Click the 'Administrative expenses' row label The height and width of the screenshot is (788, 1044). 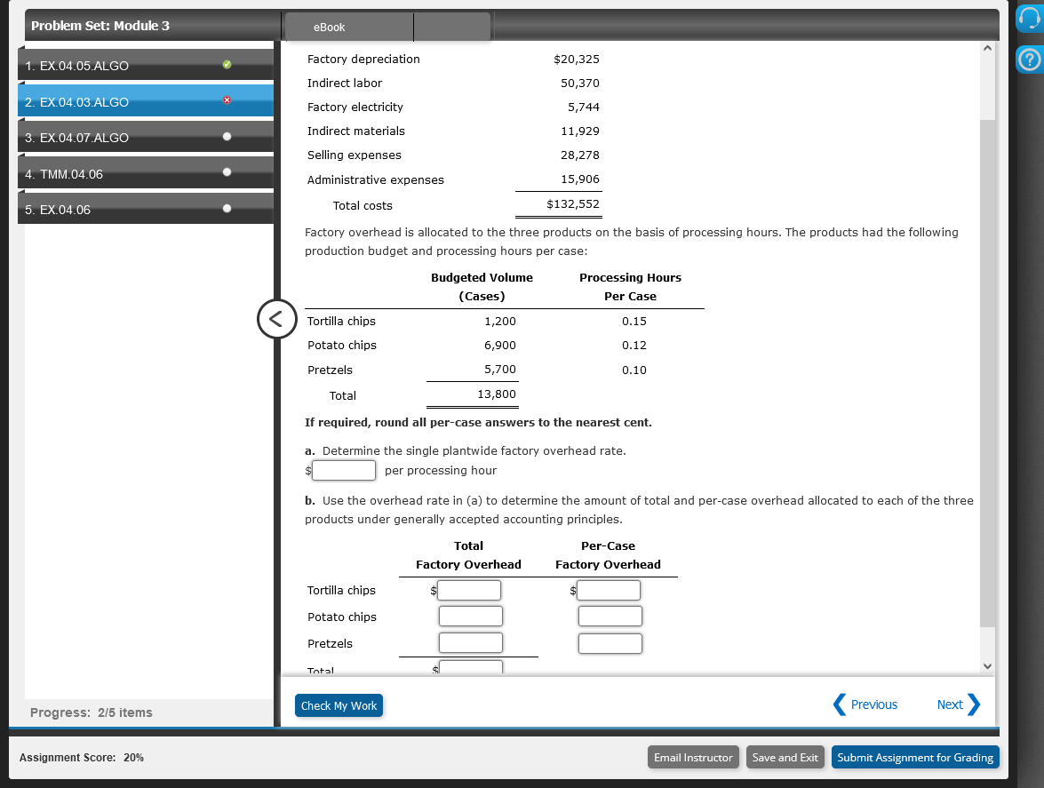pyautogui.click(x=376, y=179)
